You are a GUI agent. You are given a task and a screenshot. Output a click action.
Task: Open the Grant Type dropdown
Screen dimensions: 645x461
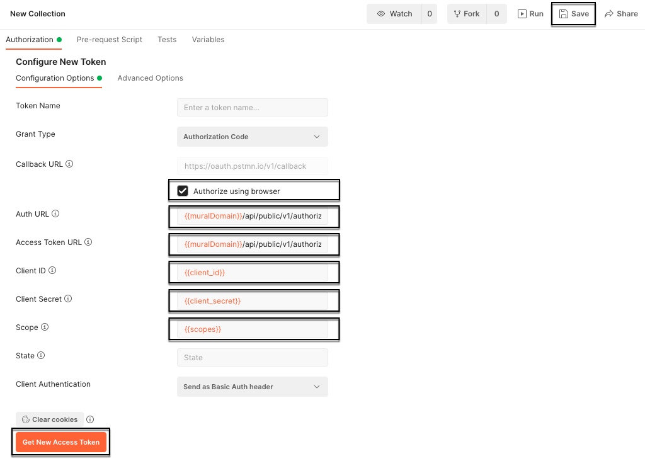point(252,137)
